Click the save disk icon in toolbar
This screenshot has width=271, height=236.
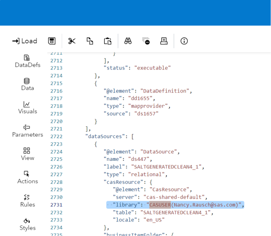tap(52, 41)
